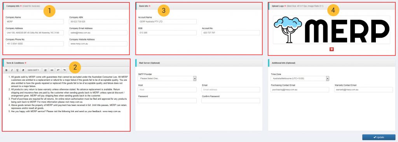Click the Company ABN input field
This screenshot has width=398, height=142.
[98, 22]
